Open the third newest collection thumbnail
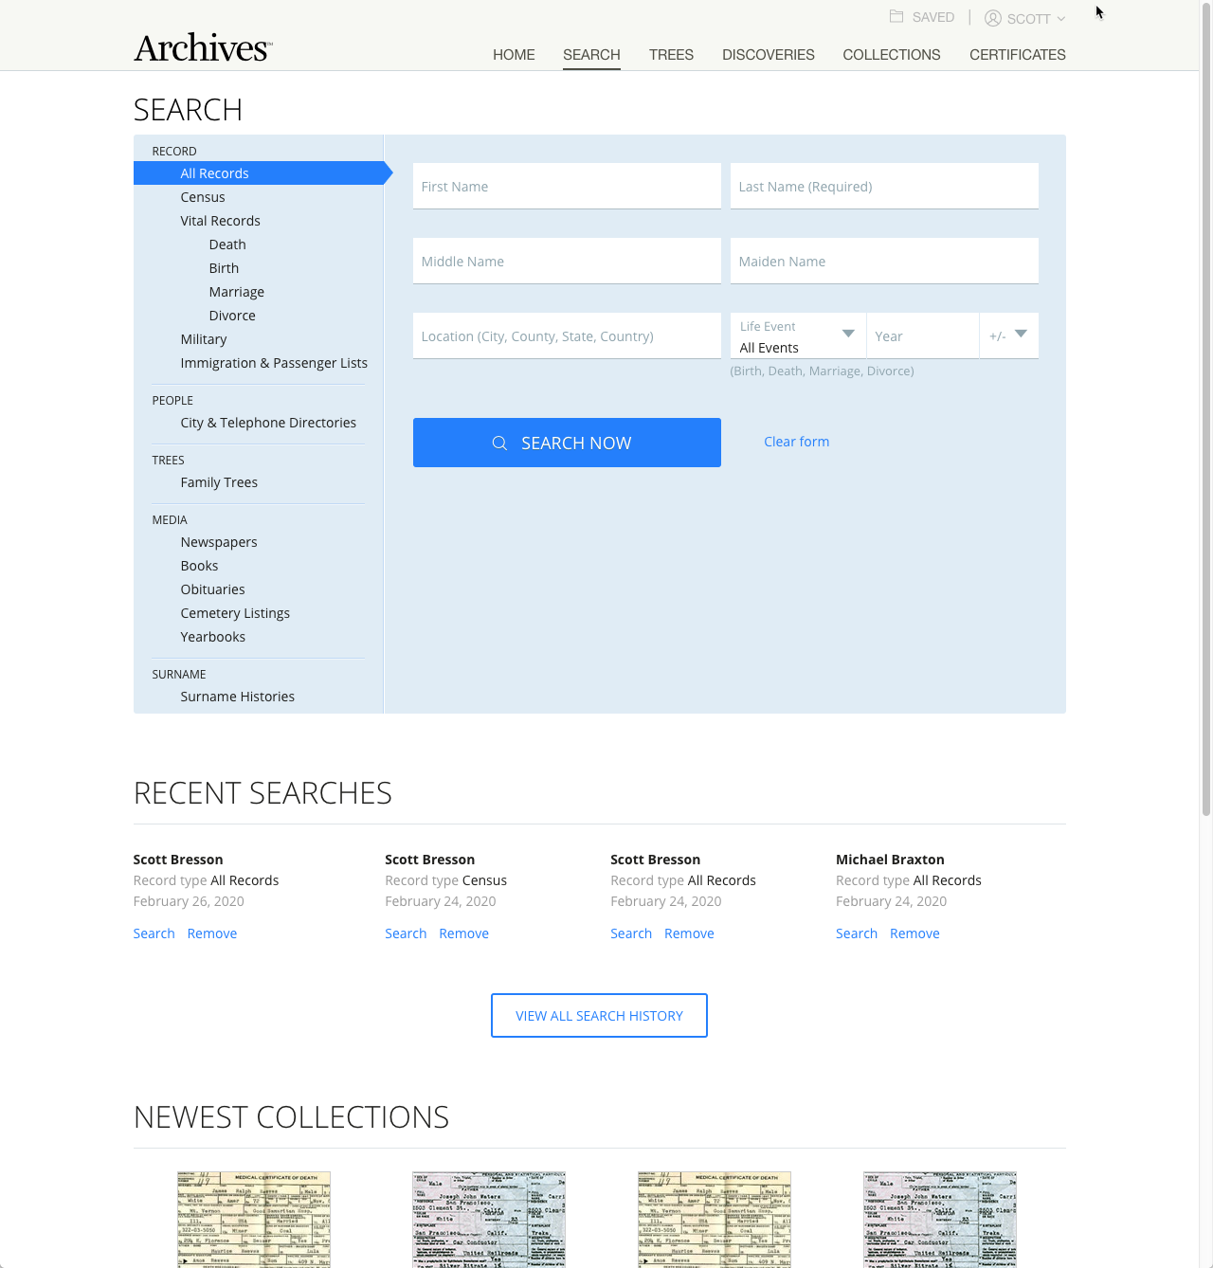Viewport: 1213px width, 1268px height. (x=715, y=1220)
